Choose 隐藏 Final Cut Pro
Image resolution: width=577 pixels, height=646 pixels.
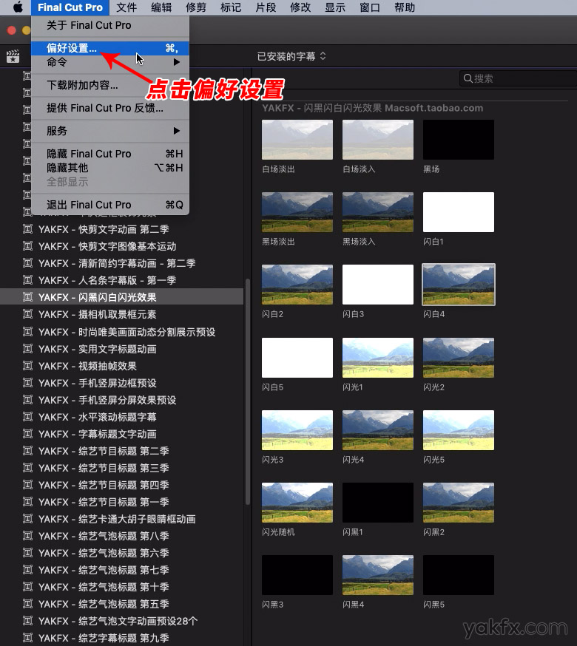point(110,154)
